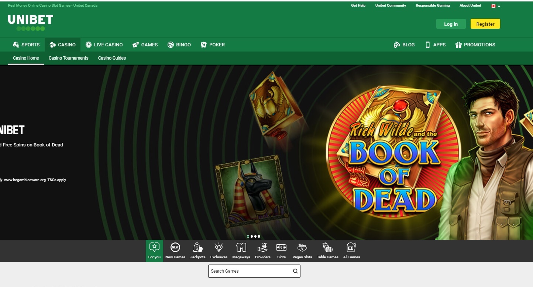Open the Megaways category icon
533x287 pixels.
(x=241, y=247)
